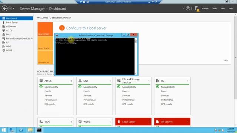Open the red Local Server tile

133,122
